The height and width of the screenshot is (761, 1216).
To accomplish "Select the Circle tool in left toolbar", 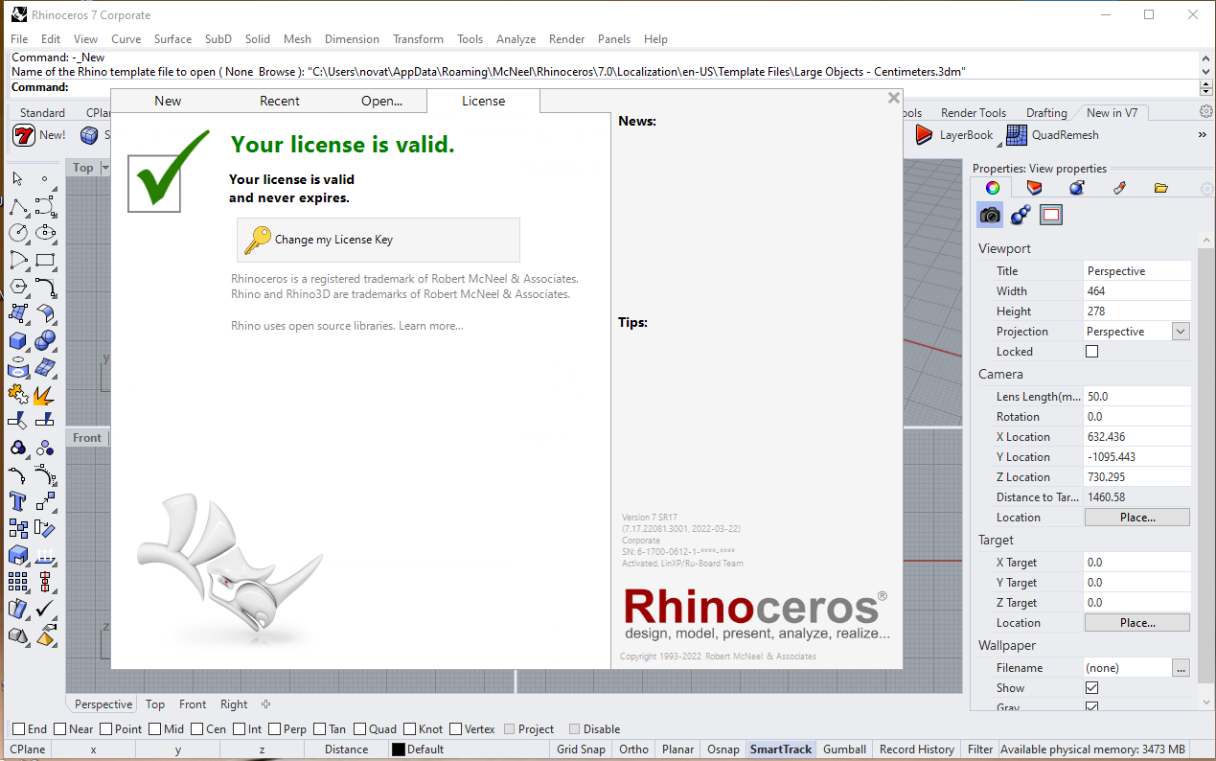I will coord(18,233).
